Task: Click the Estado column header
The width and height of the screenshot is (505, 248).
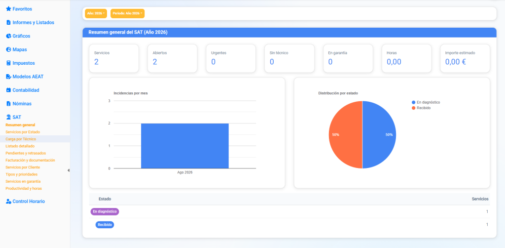Action: [x=105, y=199]
